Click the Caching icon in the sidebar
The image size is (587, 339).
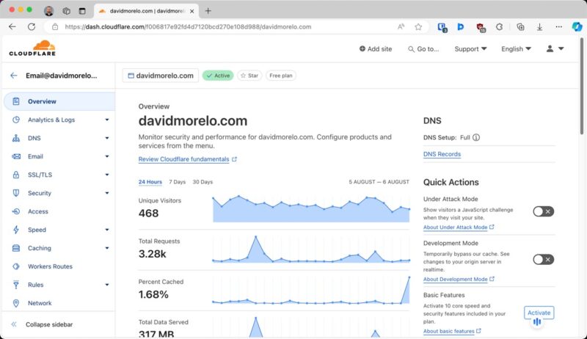click(15, 248)
